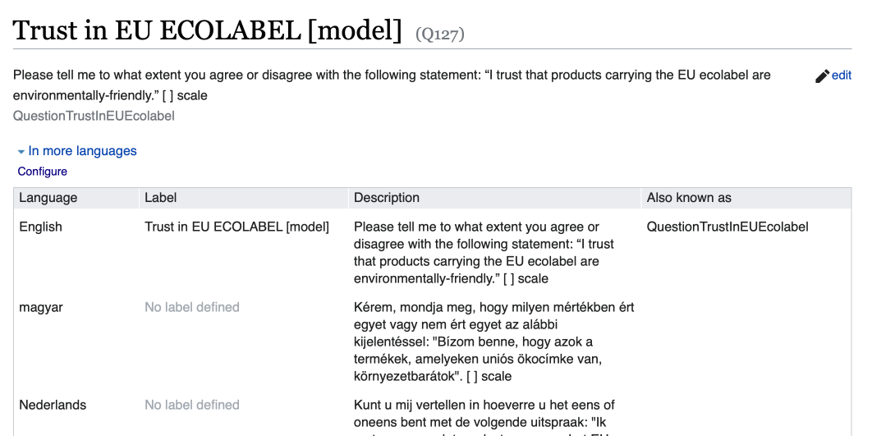Click the Hungarian description text

point(493,342)
